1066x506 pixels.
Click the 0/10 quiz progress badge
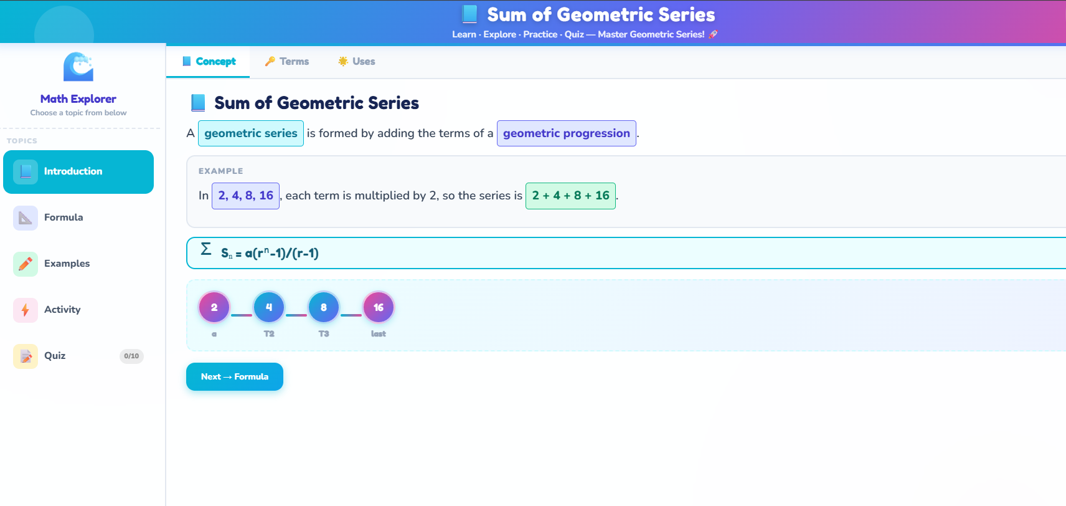pyautogui.click(x=131, y=356)
